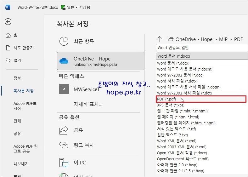Click the up-arrow go up folder icon

(160, 39)
